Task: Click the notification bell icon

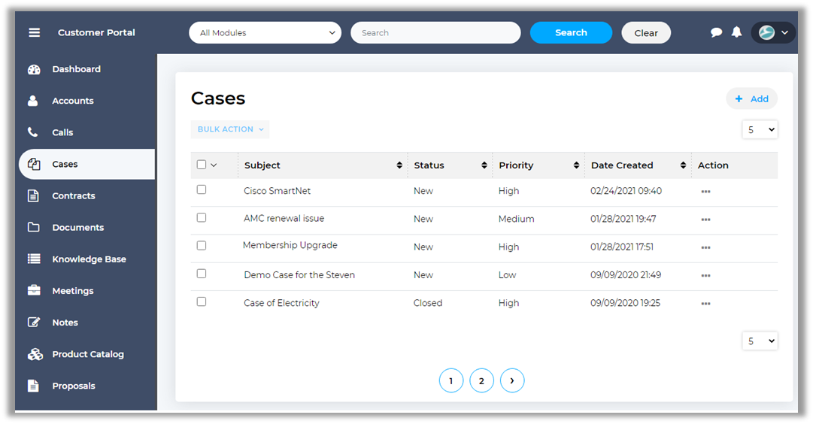Action: (x=736, y=32)
